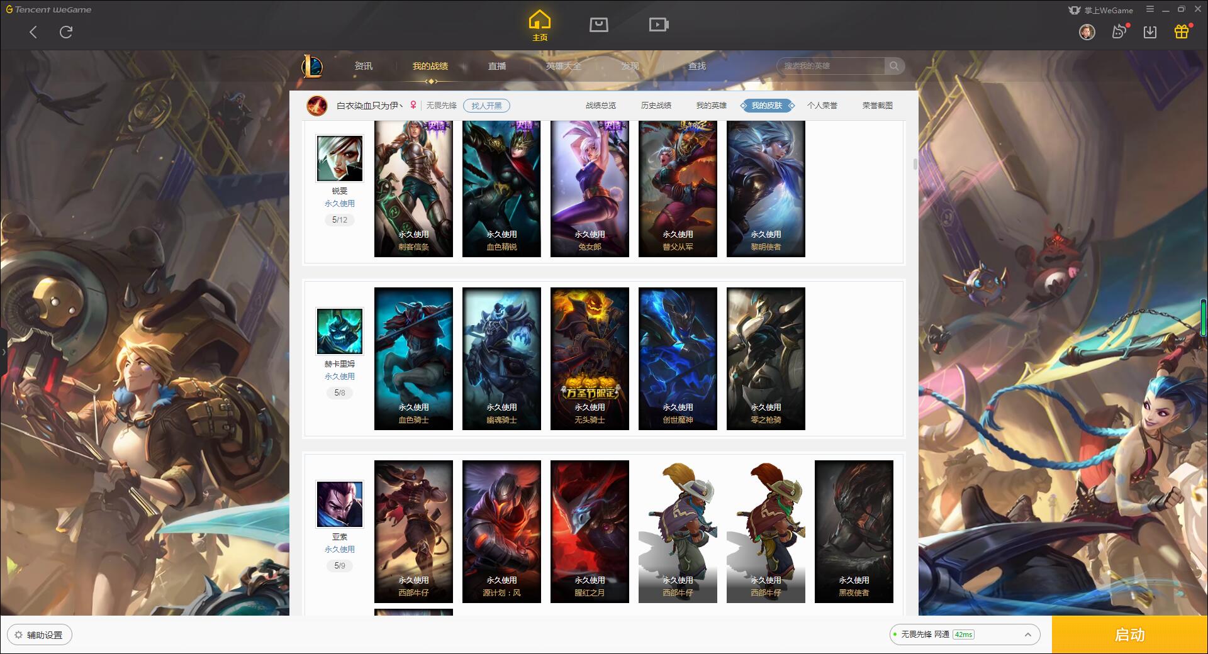The width and height of the screenshot is (1208, 654).
Task: Click the League of Legends logo icon
Action: [x=312, y=66]
